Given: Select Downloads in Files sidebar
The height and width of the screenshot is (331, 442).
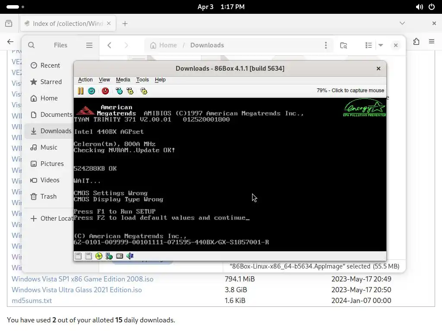Looking at the screenshot, I should point(49,131).
